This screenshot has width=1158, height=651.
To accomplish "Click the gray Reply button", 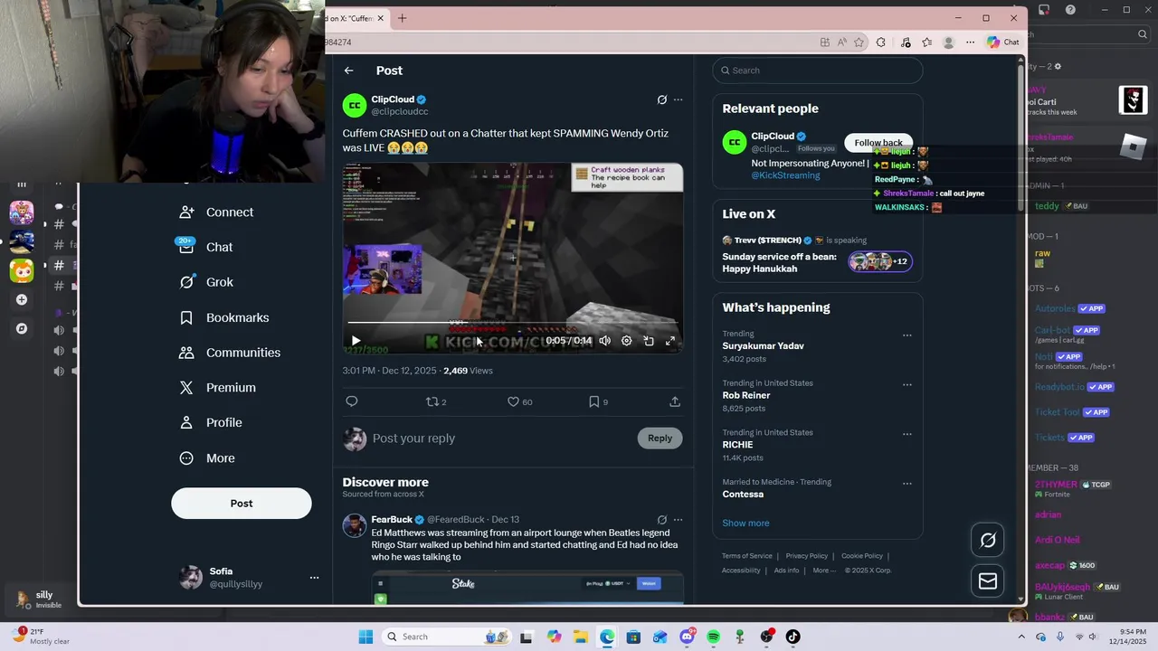I will [660, 439].
